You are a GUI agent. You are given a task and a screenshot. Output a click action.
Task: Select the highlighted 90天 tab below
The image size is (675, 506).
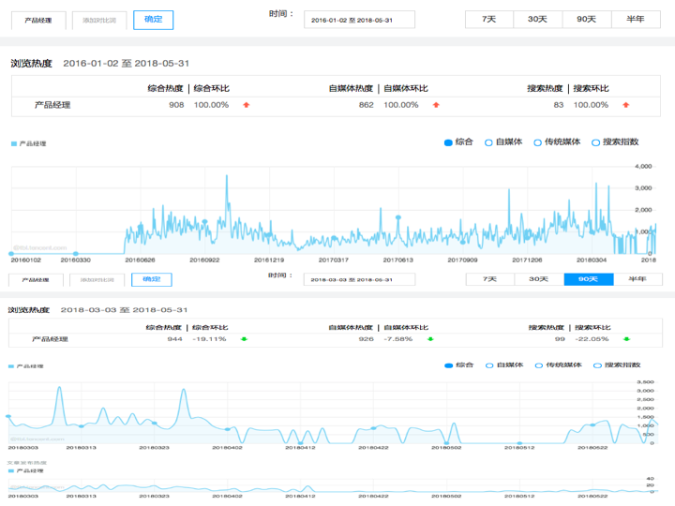[x=589, y=279]
